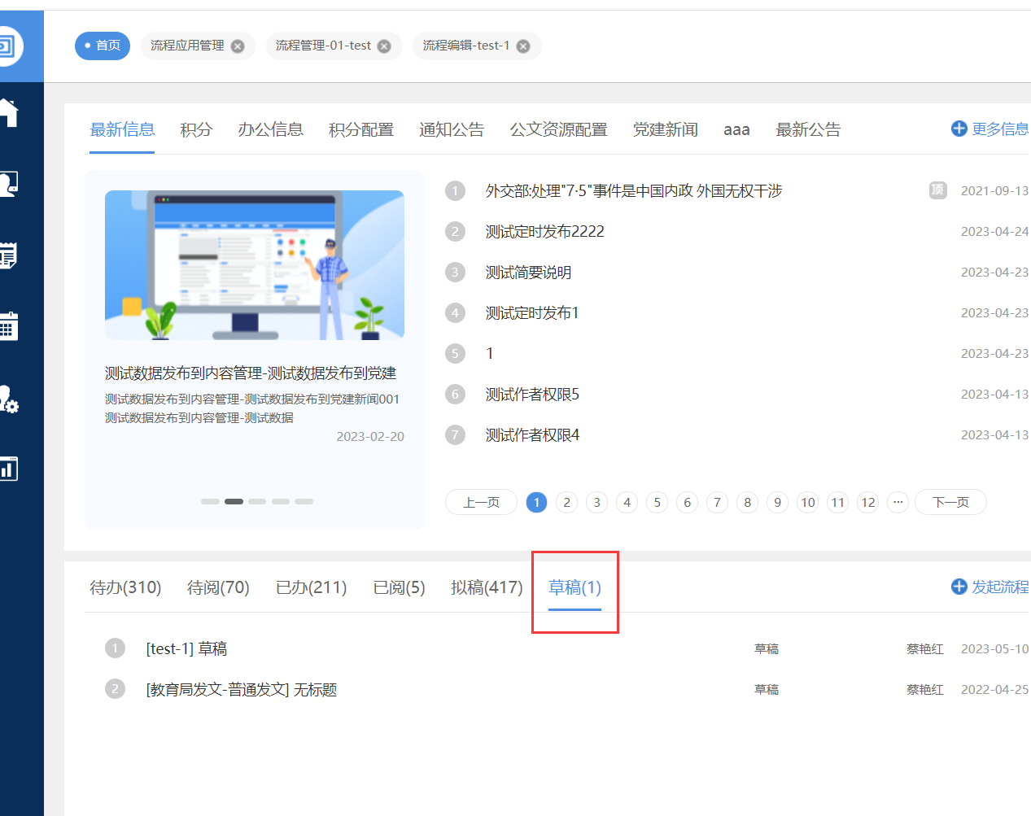Open the news document sidebar icon
1031x816 pixels.
(8, 255)
